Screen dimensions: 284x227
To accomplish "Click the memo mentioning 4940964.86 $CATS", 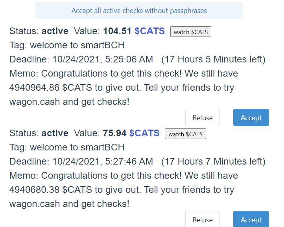I will coord(124,88).
